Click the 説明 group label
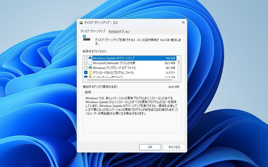 (x=88, y=92)
